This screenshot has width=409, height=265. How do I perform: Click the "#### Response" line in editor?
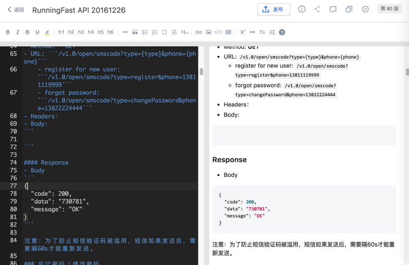[46, 163]
